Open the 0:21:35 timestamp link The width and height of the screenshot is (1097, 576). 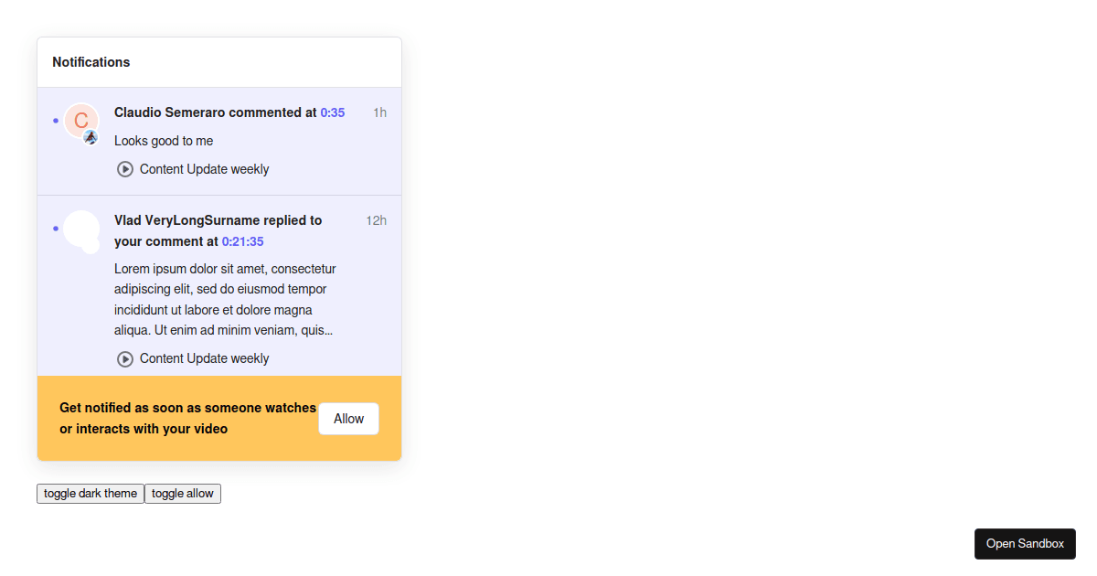coord(242,241)
